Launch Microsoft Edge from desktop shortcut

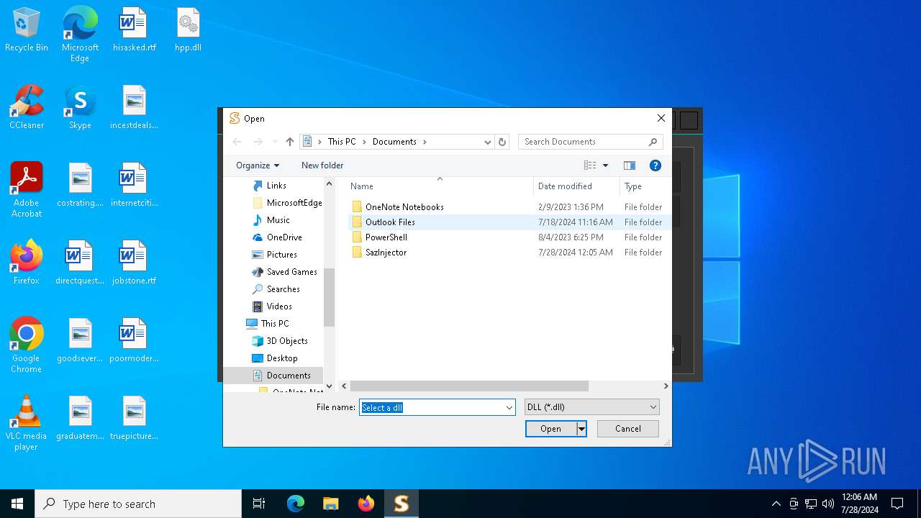(80, 34)
